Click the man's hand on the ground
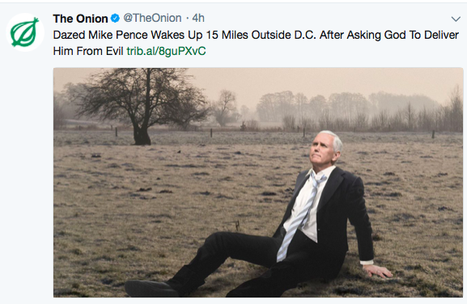The height and width of the screenshot is (304, 467). tap(377, 271)
